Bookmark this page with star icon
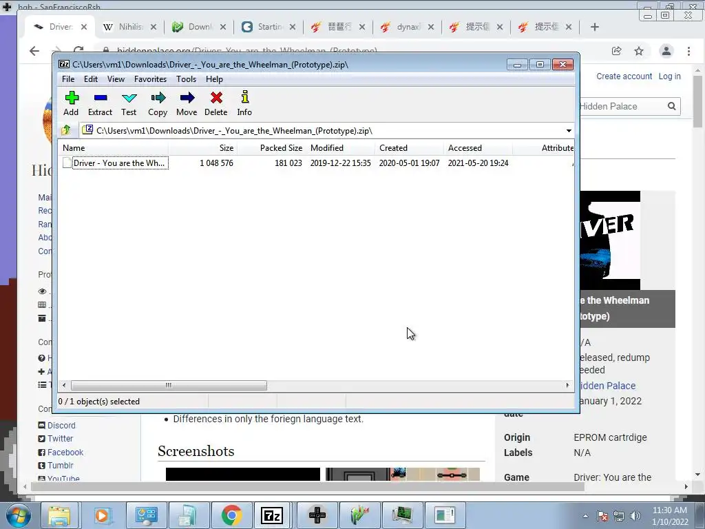 [x=639, y=51]
